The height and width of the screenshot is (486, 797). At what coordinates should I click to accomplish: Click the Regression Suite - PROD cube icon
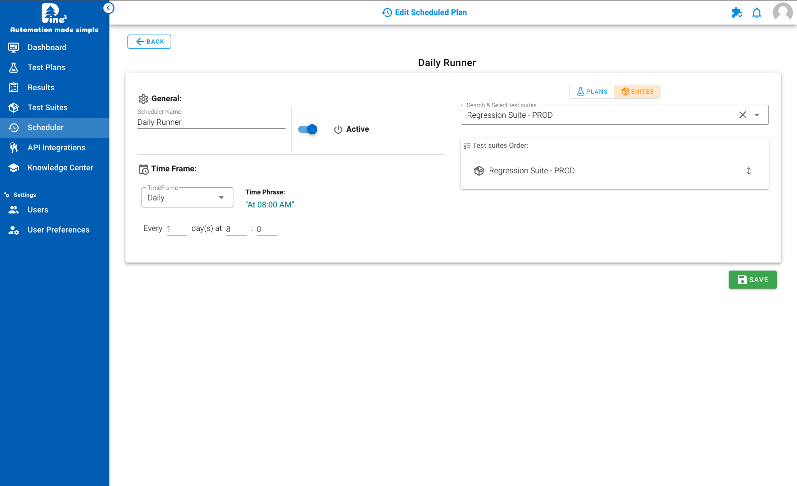479,171
